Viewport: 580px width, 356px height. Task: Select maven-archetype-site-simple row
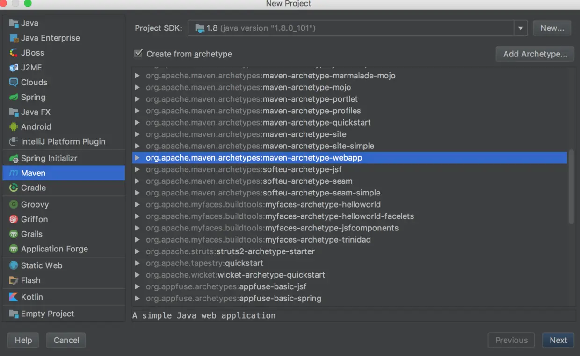tap(350, 146)
